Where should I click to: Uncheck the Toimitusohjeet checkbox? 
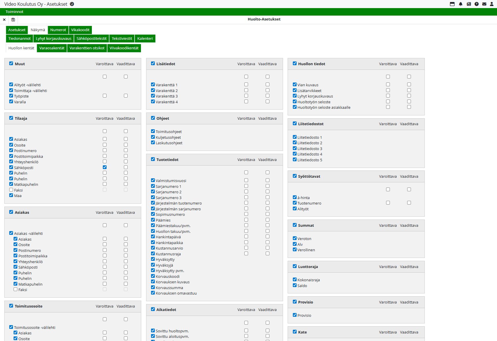[153, 131]
